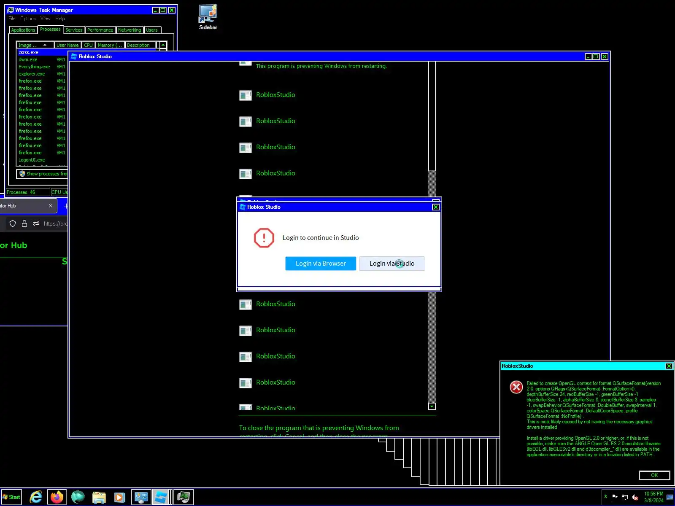Click 'This program is preventing Windows from restarting' text
Screen dimensions: 675x506
click(x=321, y=66)
